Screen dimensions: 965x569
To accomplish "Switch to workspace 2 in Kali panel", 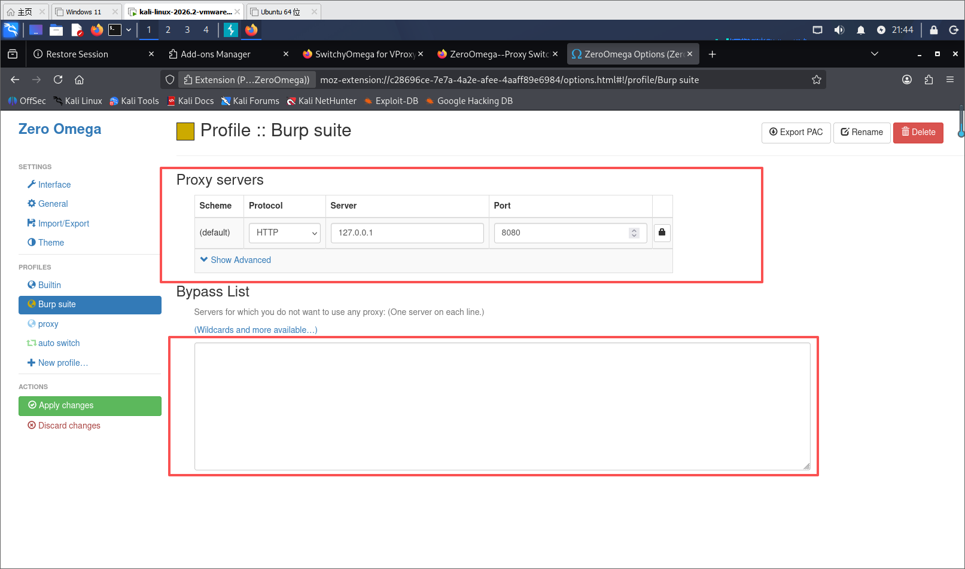I will coord(168,30).
